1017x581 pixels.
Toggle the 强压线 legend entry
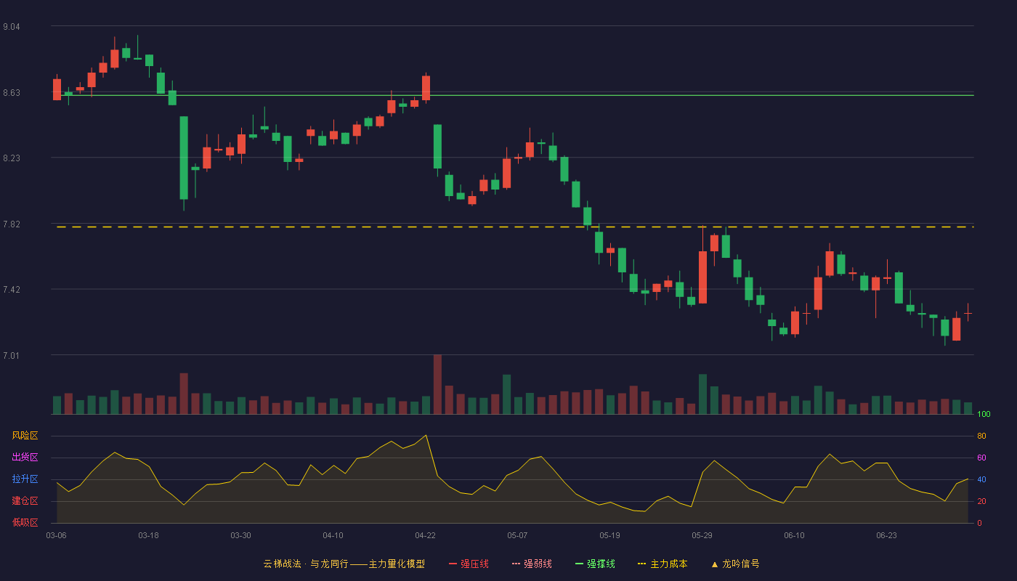(x=469, y=564)
